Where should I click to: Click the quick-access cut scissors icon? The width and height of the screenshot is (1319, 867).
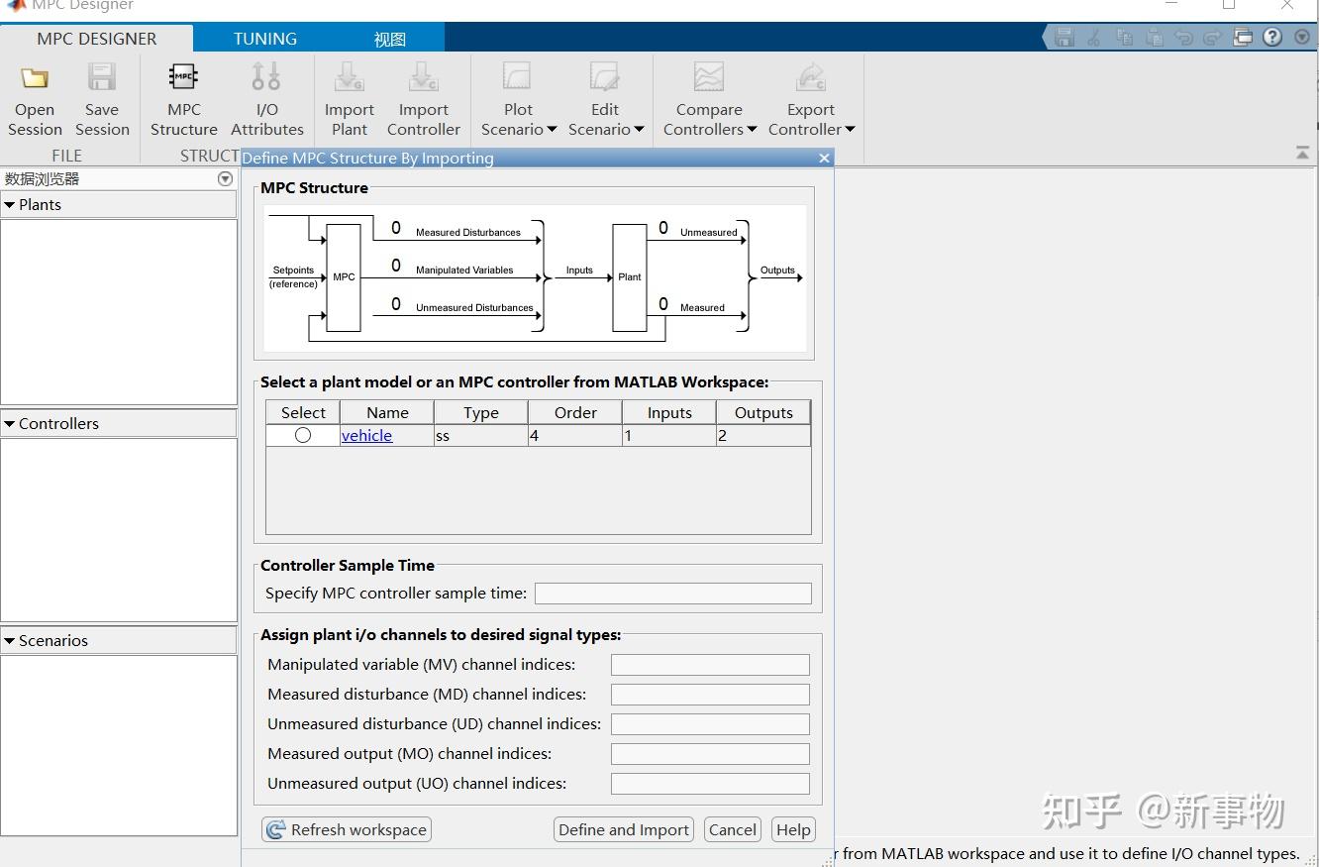(1094, 38)
